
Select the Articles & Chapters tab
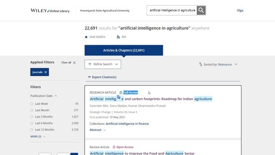[124, 50]
